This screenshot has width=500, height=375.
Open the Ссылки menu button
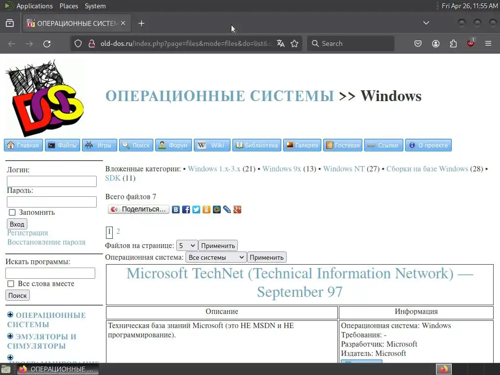[x=384, y=145]
